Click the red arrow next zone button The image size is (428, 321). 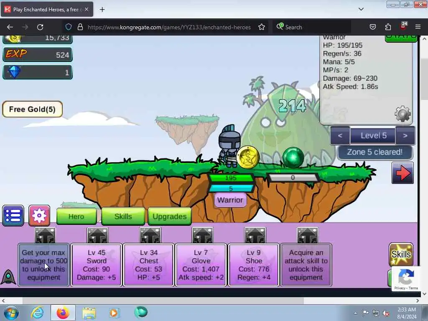[x=403, y=173]
